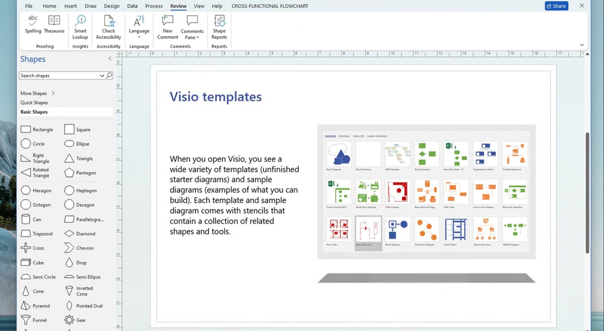Image resolution: width=604 pixels, height=331 pixels.
Task: Choose the Cross shape
Action: tap(32, 248)
